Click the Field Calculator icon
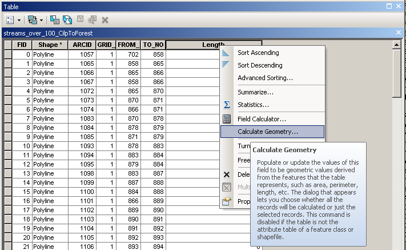406x250 pixels. click(x=226, y=118)
